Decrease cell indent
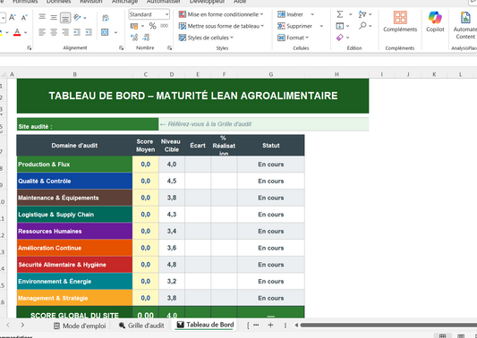Viewport: 477px width, 338px height. (x=77, y=32)
